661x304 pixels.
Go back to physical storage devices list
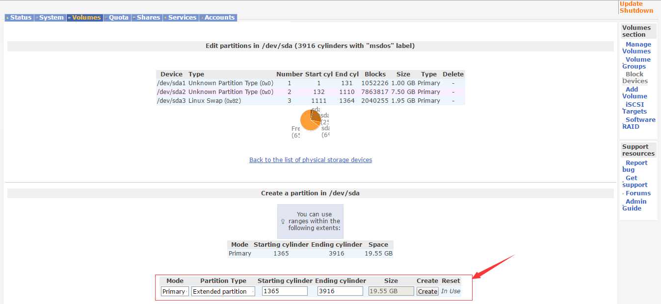tap(311, 160)
